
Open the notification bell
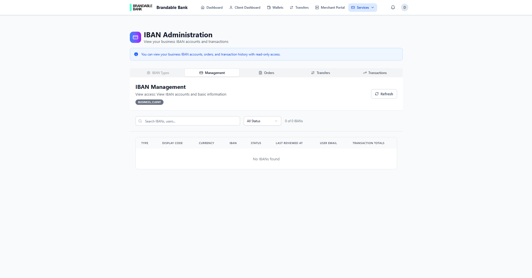[x=393, y=7]
